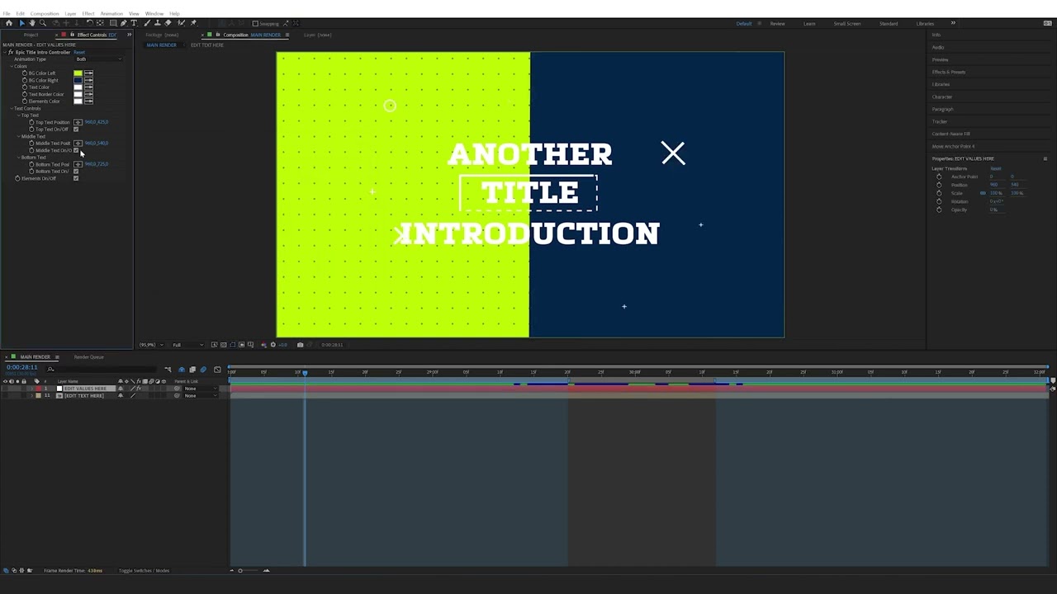This screenshot has width=1057, height=594.
Task: Click the current time indicator on the ruler
Action: (305, 372)
